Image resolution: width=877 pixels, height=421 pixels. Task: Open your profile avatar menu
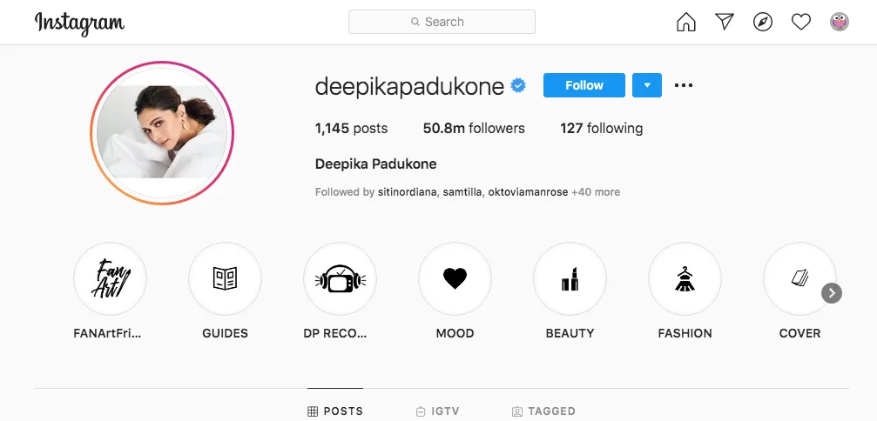[840, 23]
